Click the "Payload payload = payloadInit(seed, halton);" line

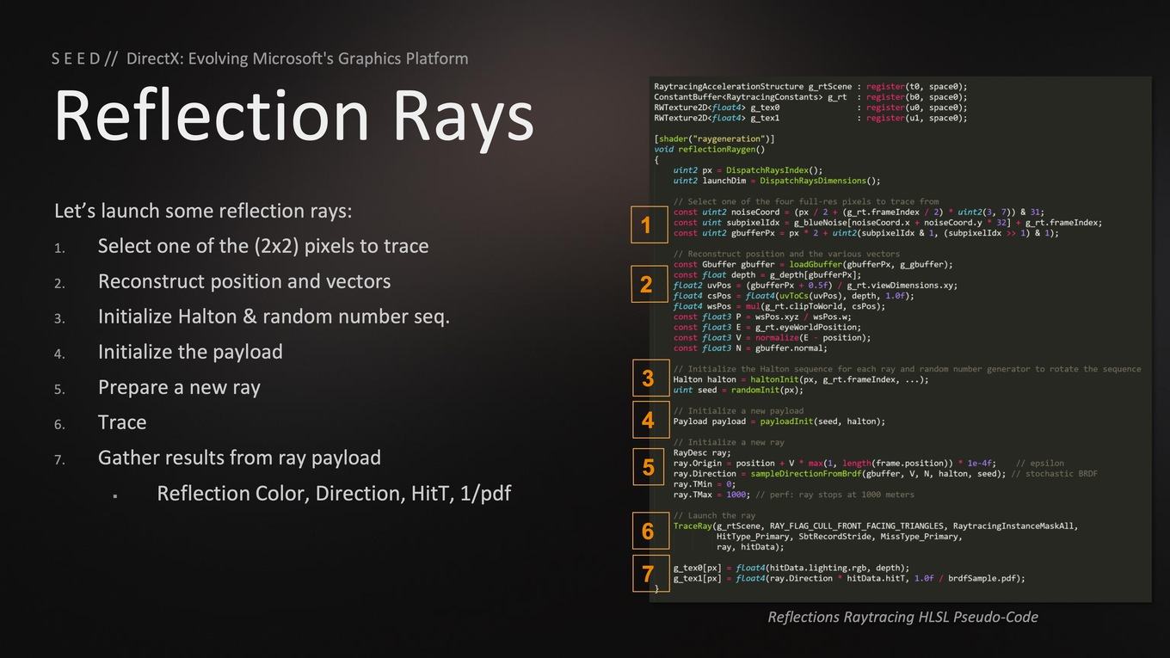[x=779, y=421]
